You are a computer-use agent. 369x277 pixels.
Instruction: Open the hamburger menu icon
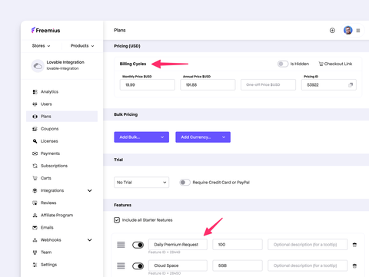pos(358,31)
